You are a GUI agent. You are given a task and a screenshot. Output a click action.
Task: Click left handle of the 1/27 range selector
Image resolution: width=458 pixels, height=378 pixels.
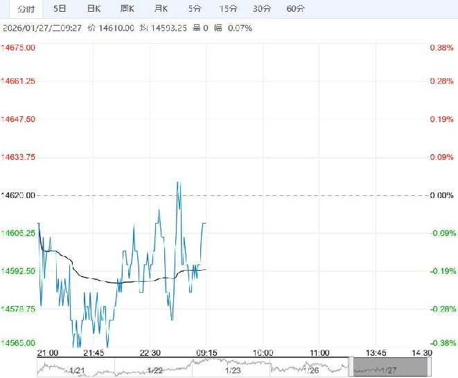click(x=351, y=367)
